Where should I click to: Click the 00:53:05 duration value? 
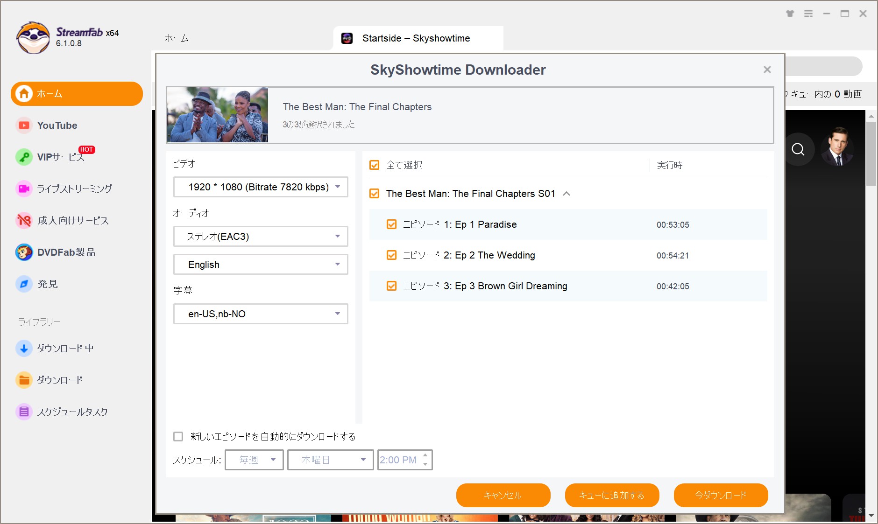[673, 225]
